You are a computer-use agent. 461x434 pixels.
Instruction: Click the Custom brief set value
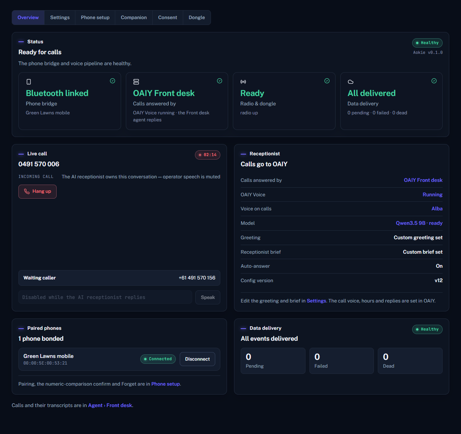423,252
